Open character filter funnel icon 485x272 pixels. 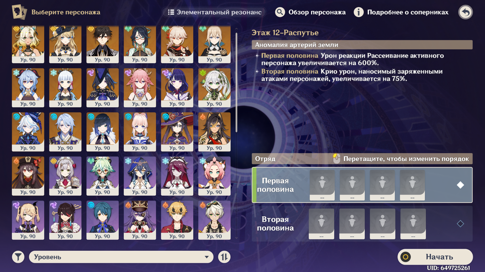[18, 257]
